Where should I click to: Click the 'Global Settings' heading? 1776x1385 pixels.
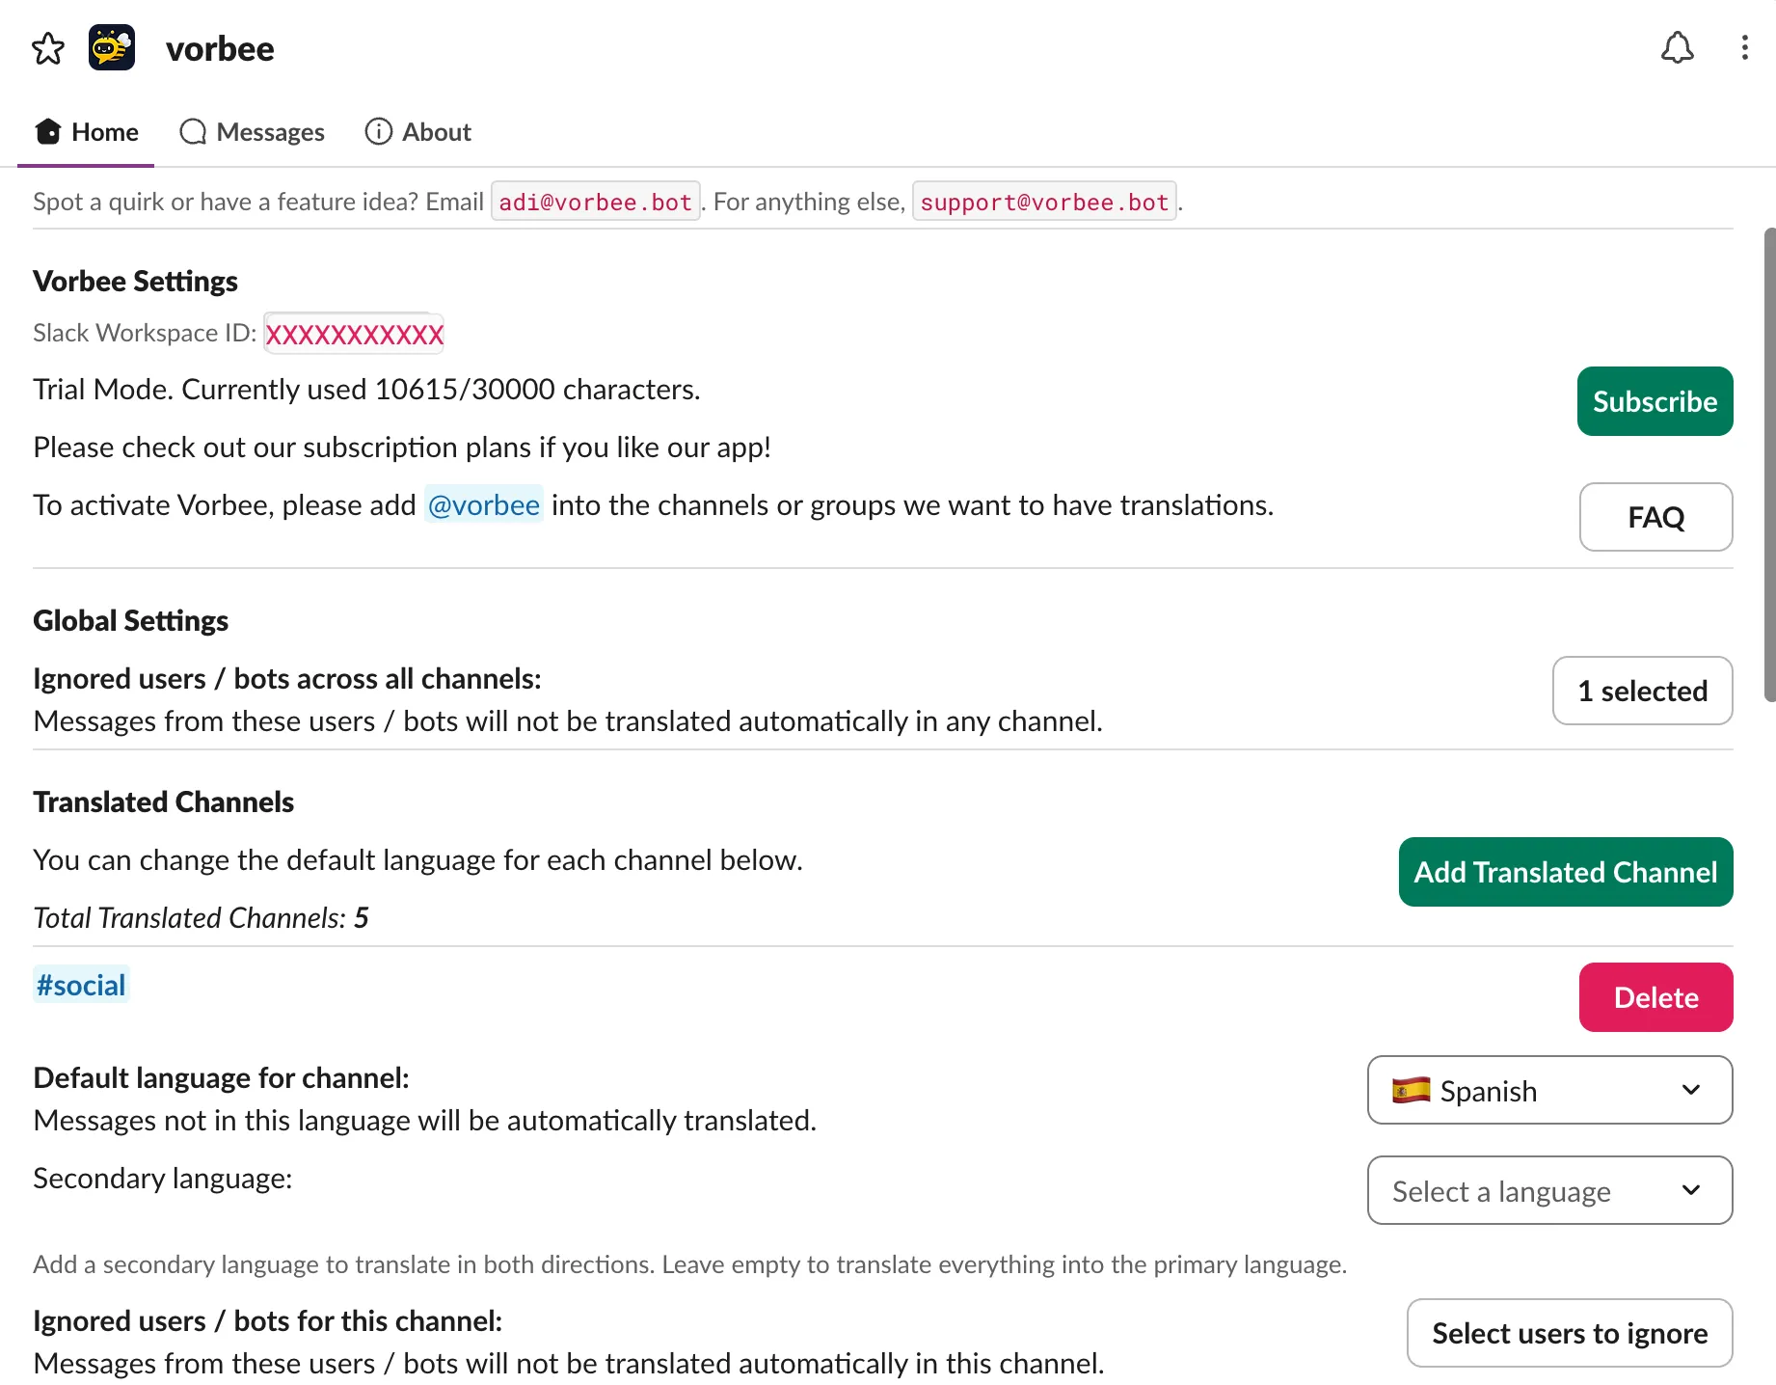[x=130, y=620]
